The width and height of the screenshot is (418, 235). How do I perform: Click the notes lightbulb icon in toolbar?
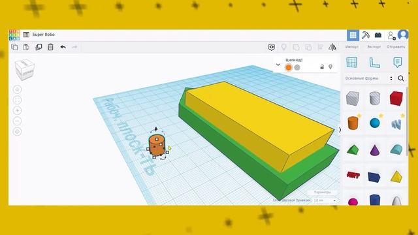(283, 47)
